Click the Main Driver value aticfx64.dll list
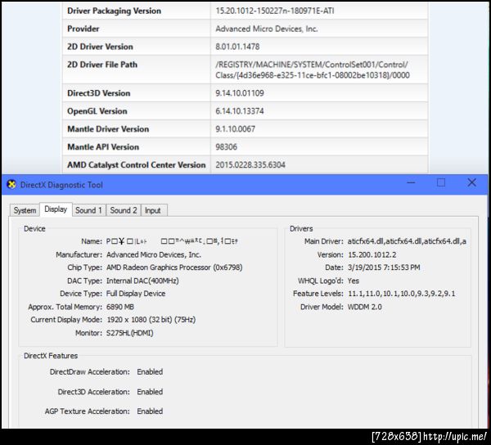Image resolution: width=491 pixels, height=445 pixels. pyautogui.click(x=407, y=241)
